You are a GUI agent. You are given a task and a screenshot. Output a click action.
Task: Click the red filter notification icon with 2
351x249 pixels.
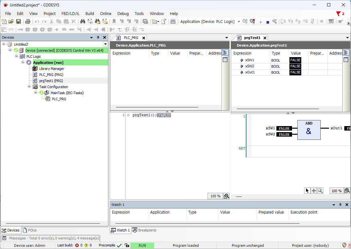340,14
